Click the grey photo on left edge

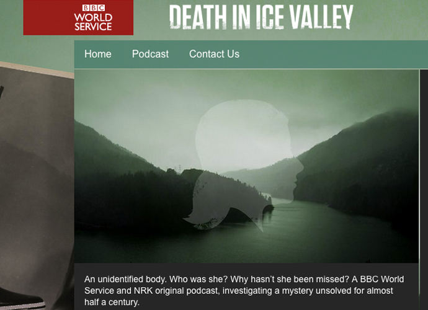pyautogui.click(x=37, y=185)
